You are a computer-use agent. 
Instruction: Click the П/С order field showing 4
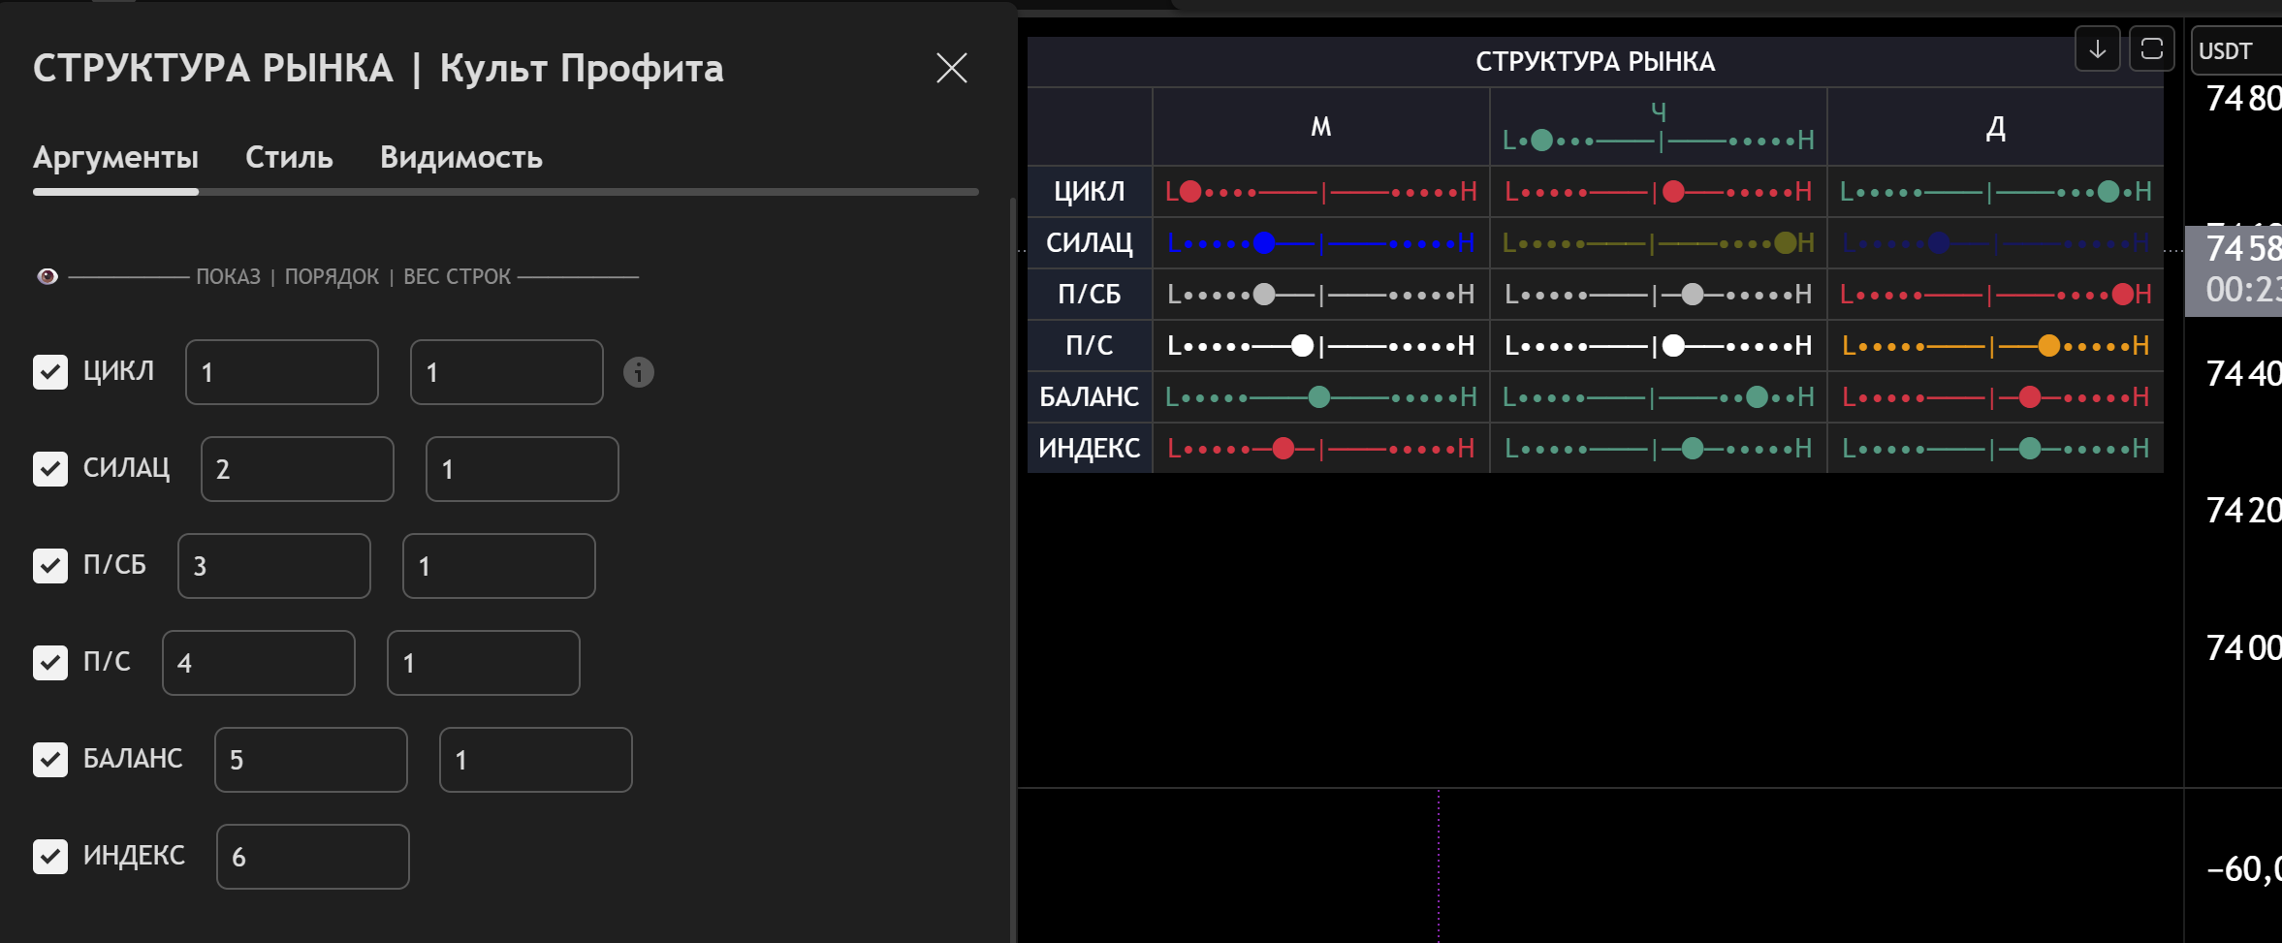(x=258, y=663)
